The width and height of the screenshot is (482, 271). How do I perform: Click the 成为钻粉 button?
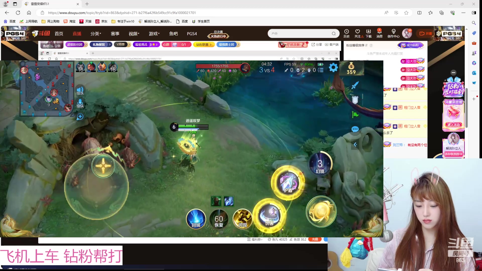click(x=411, y=45)
